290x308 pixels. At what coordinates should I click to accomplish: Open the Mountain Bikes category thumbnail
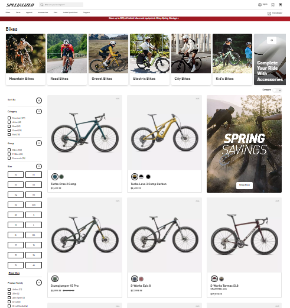(25, 59)
